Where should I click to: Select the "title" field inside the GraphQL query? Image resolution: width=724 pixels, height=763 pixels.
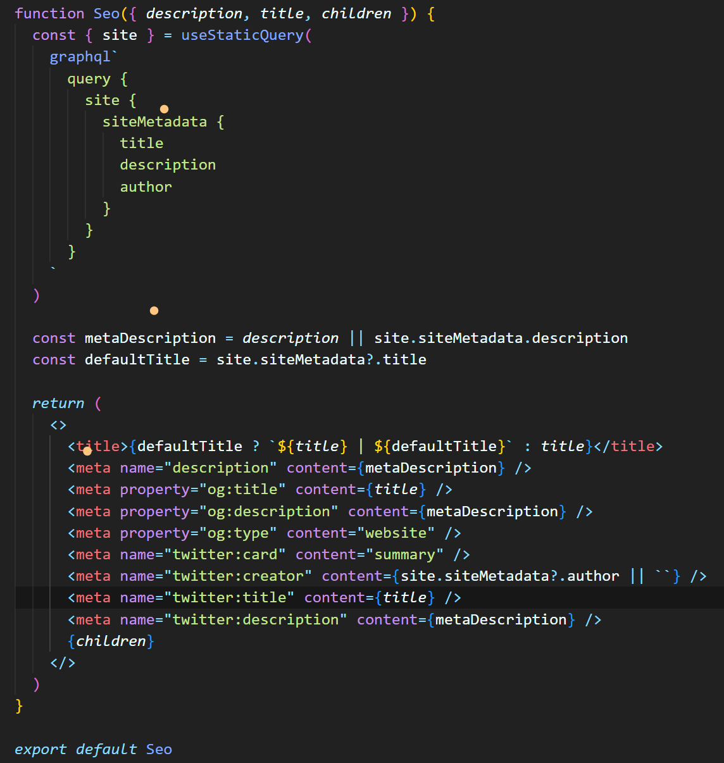(x=142, y=143)
